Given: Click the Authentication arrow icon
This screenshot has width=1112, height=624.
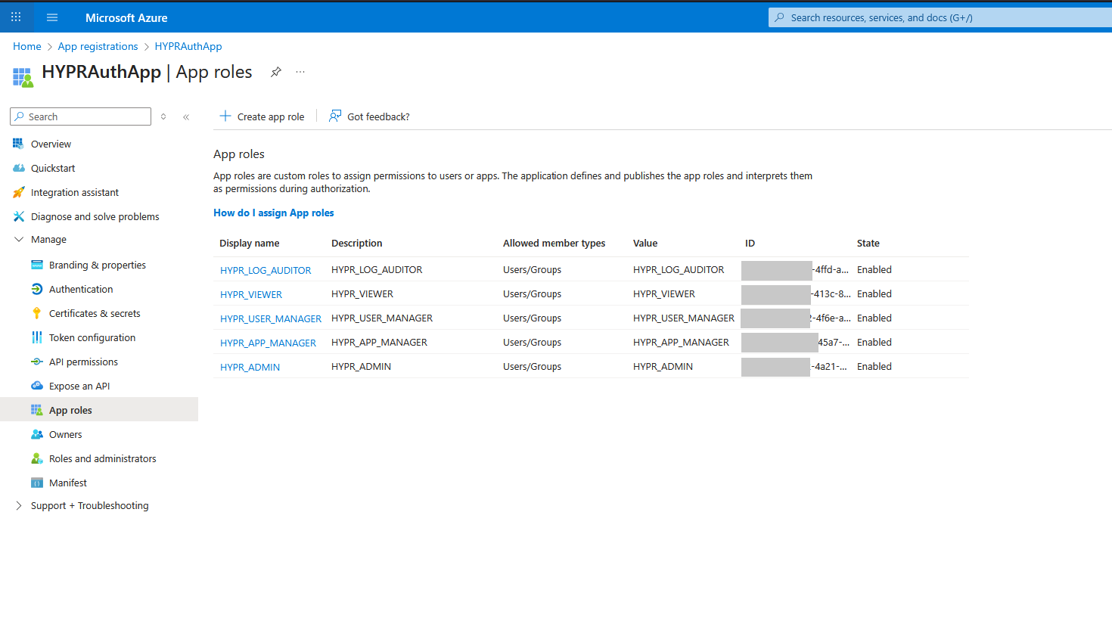Looking at the screenshot, I should pyautogui.click(x=36, y=289).
